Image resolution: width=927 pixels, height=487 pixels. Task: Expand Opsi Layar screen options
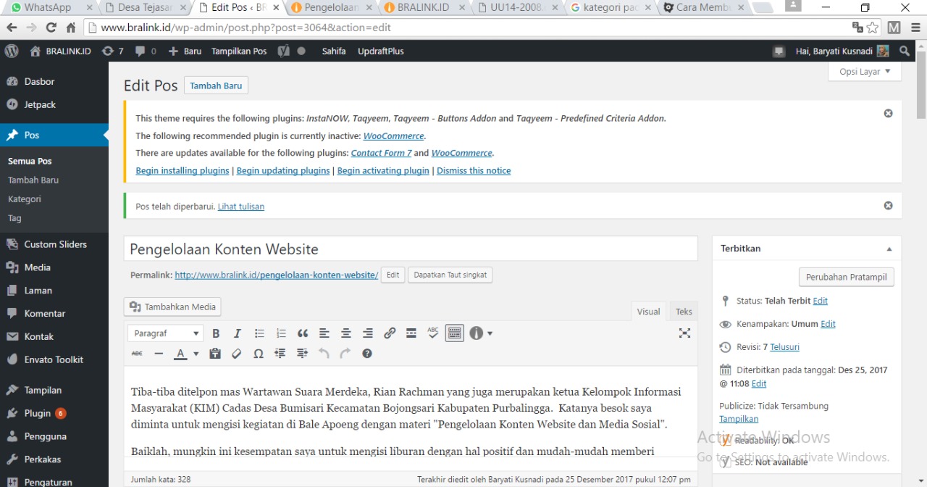pos(865,72)
